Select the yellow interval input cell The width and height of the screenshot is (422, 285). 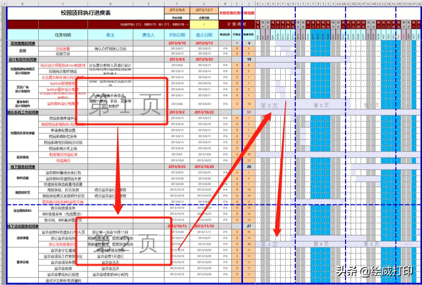(x=204, y=24)
